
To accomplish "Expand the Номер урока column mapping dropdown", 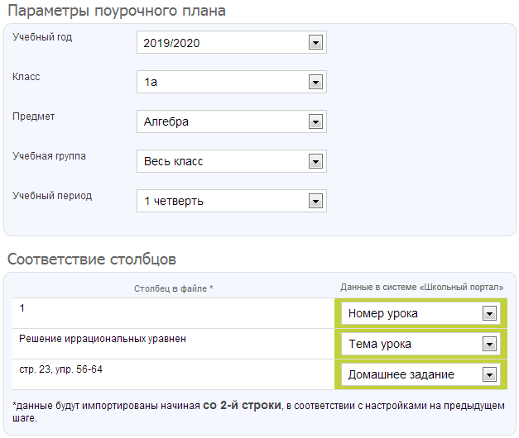I will 420,314.
